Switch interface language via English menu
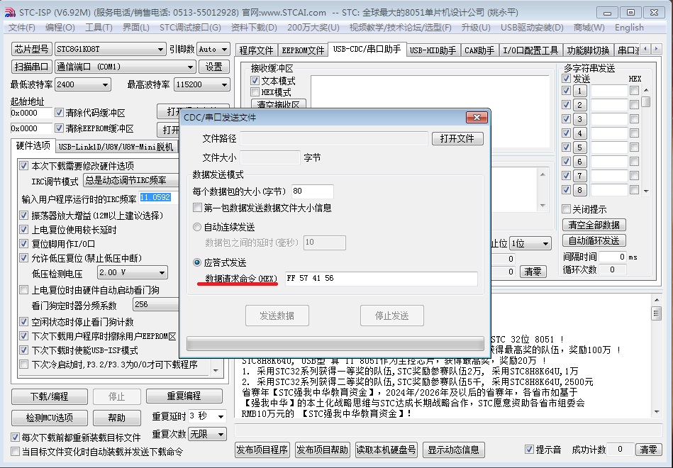The width and height of the screenshot is (673, 468). click(629, 28)
